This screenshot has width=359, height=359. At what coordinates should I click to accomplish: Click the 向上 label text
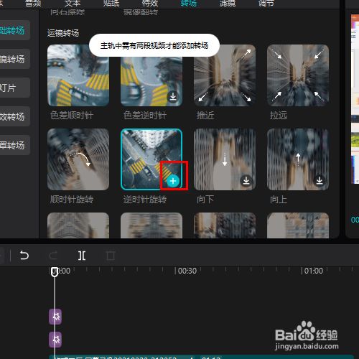click(279, 200)
